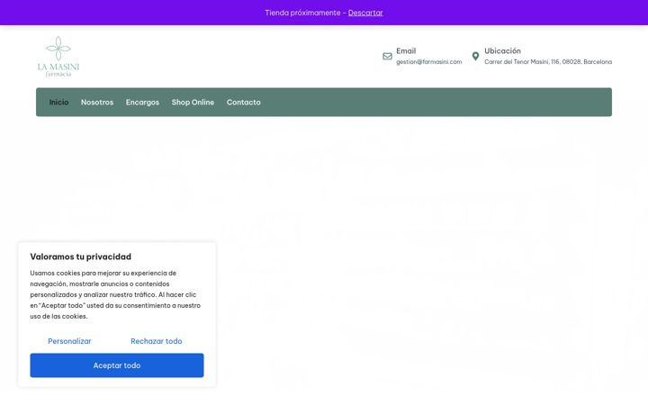Open the Encargos menu item
The image size is (648, 405).
coord(142,102)
